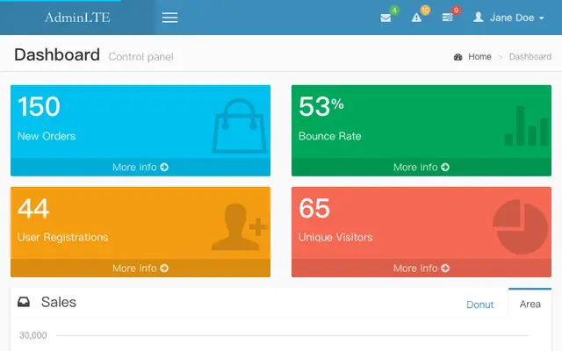The image size is (562, 351).
Task: Click the orange badge showing 10 notifications
Action: point(425,10)
